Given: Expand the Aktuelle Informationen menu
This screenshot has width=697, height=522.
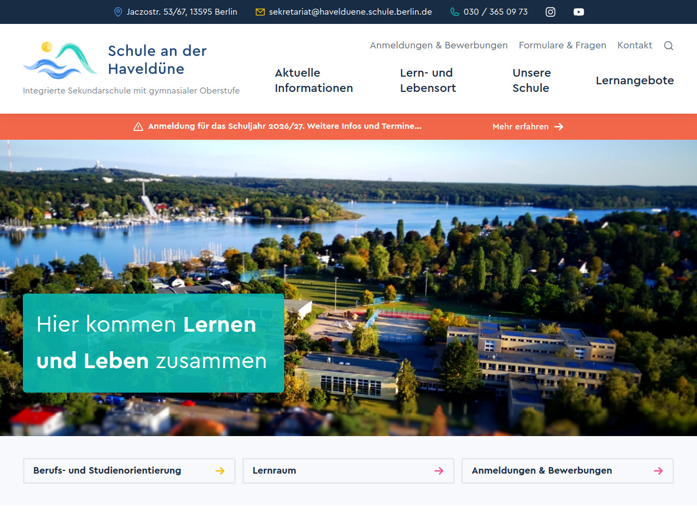Looking at the screenshot, I should tap(314, 80).
